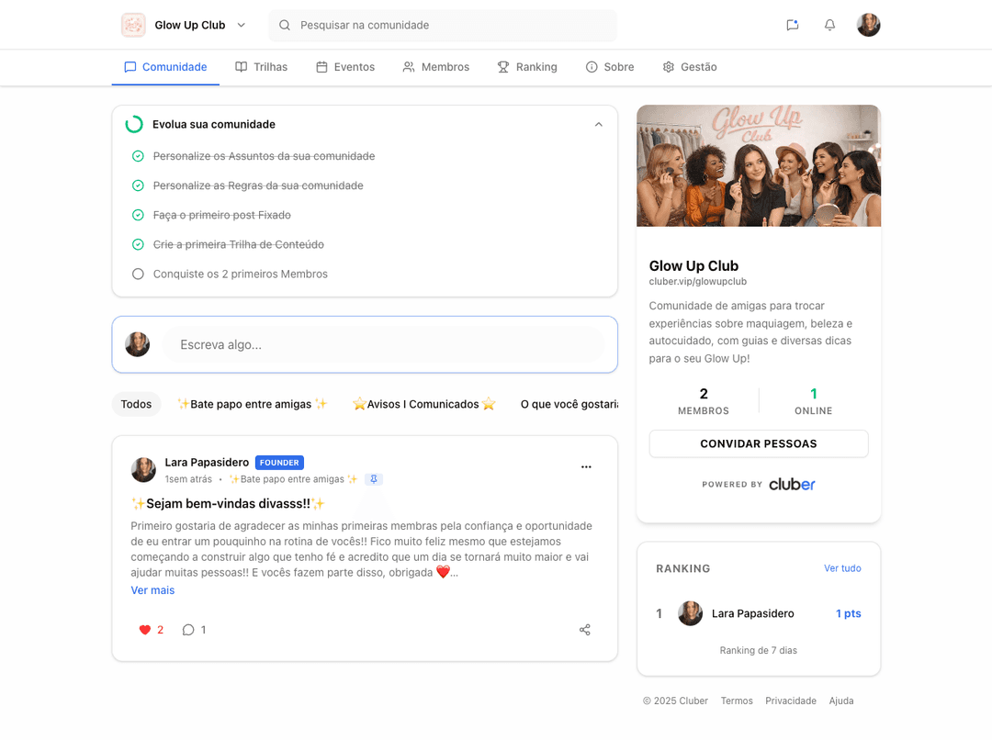Open the post options ellipsis menu
Viewport: 992px width, 740px height.
[586, 466]
